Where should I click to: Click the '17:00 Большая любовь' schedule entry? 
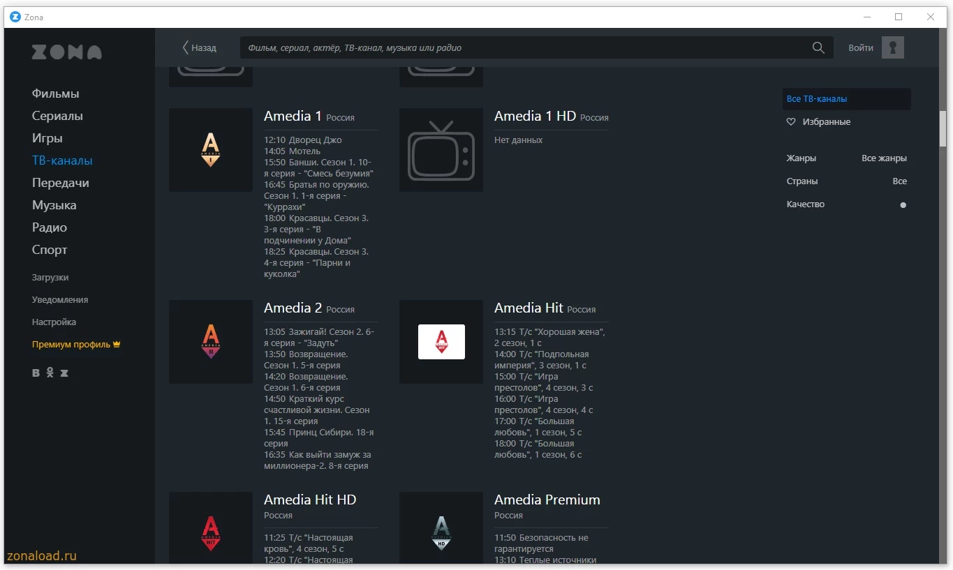click(x=538, y=427)
